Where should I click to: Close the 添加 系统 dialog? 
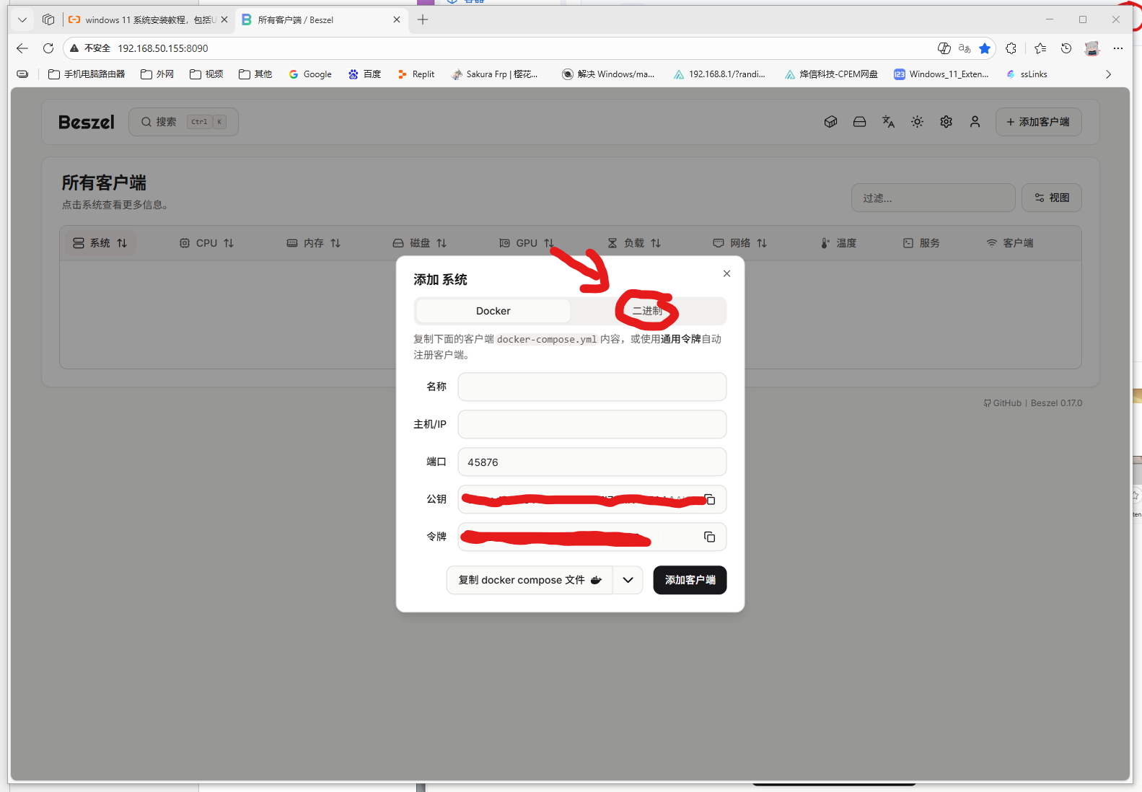[x=726, y=273]
